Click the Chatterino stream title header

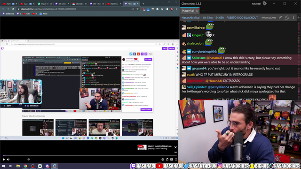point(220,18)
